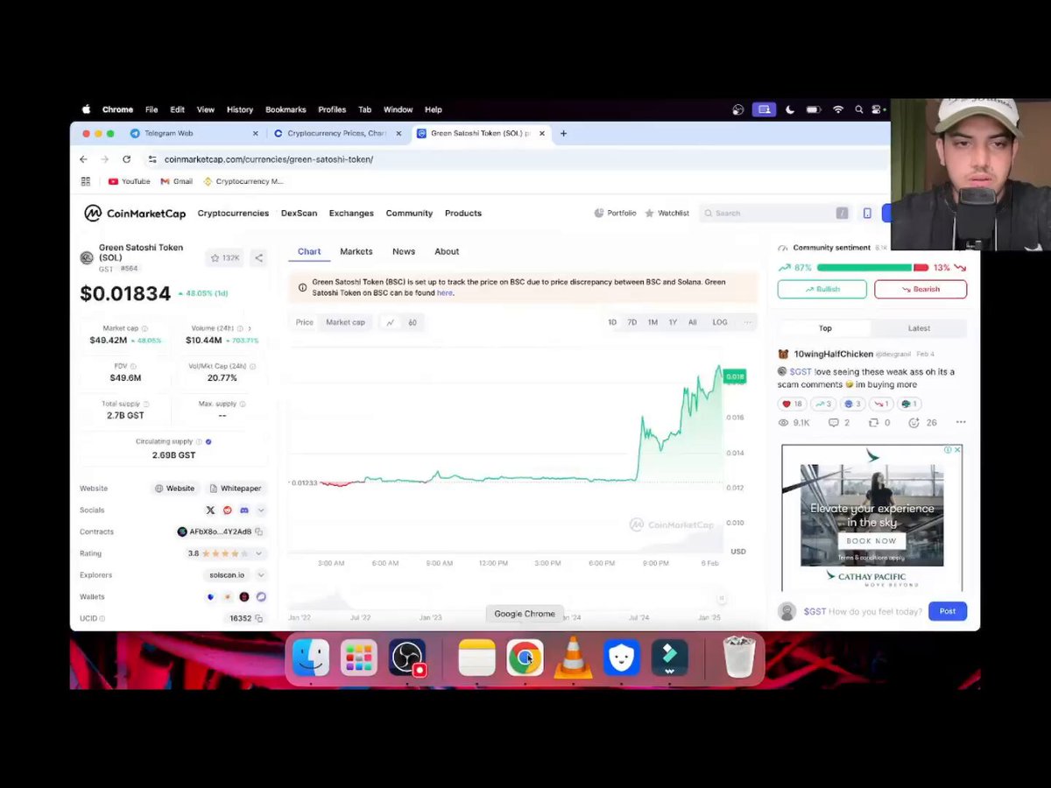Toggle LOG scale on the chart
1051x788 pixels.
720,322
